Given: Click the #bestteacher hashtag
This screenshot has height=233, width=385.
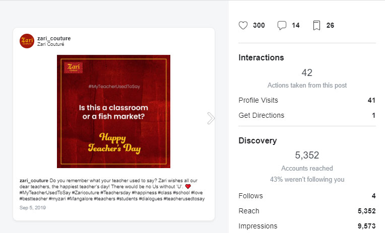Looking at the screenshot, I should point(33,199).
